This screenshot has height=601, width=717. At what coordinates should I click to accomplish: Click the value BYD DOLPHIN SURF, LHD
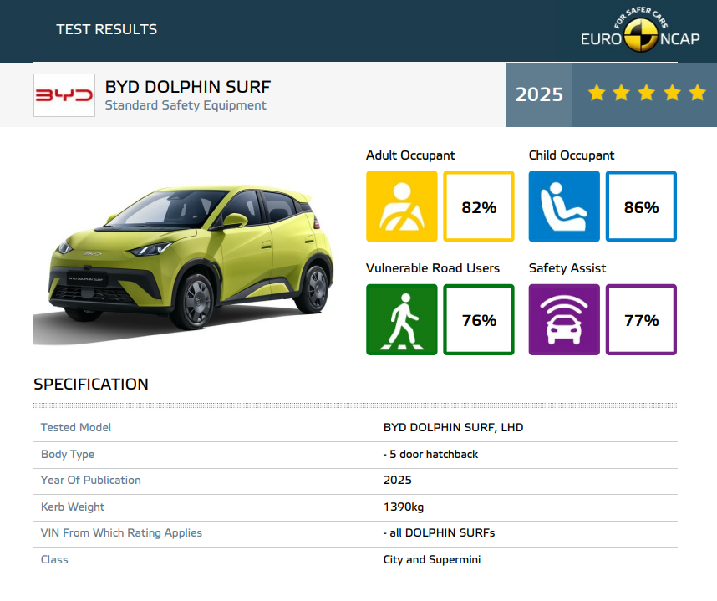pos(453,428)
